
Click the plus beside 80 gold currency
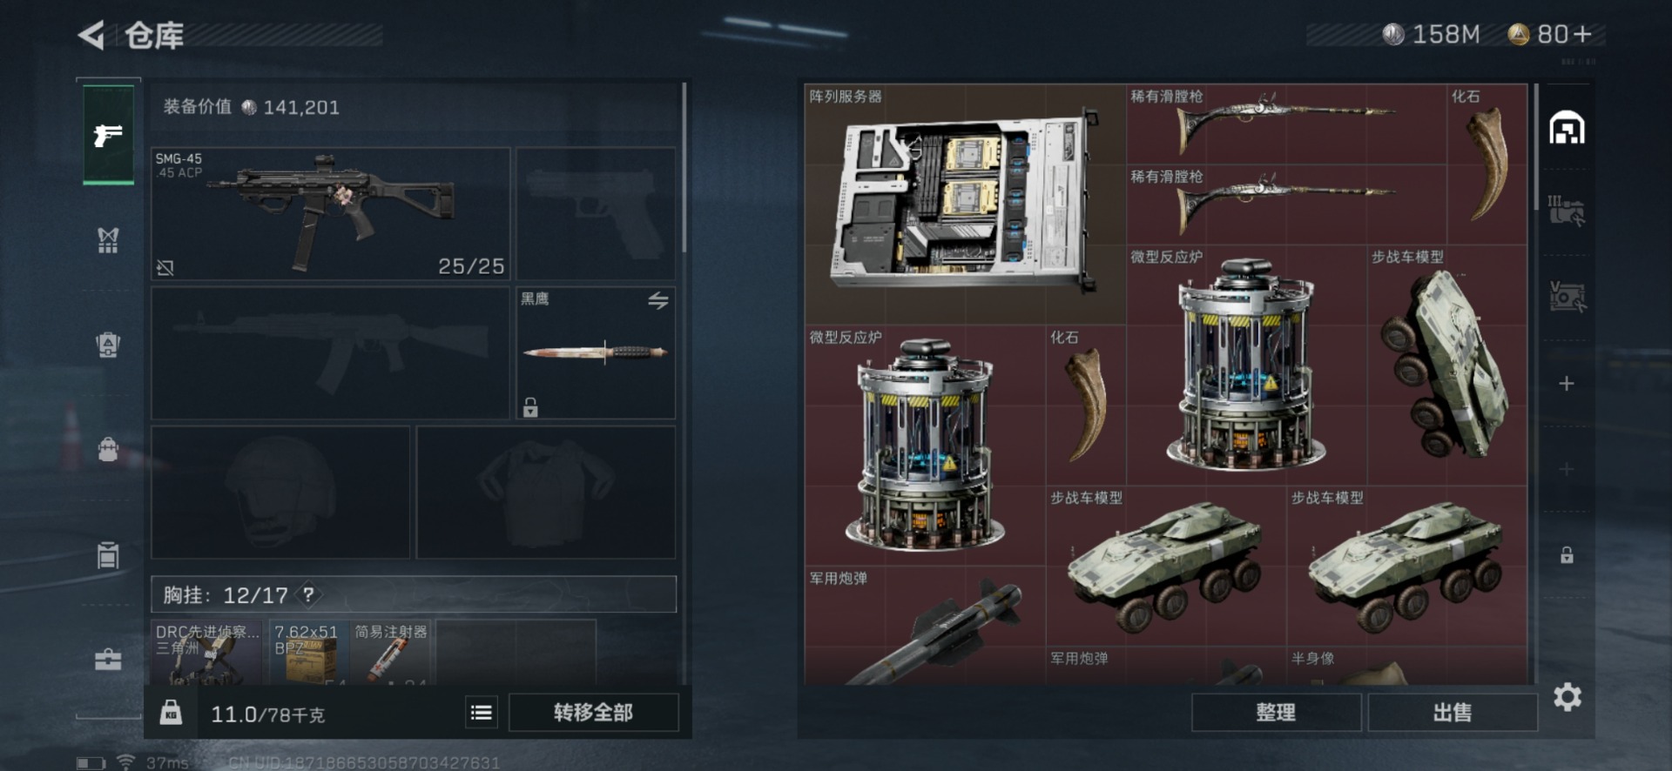click(1583, 34)
